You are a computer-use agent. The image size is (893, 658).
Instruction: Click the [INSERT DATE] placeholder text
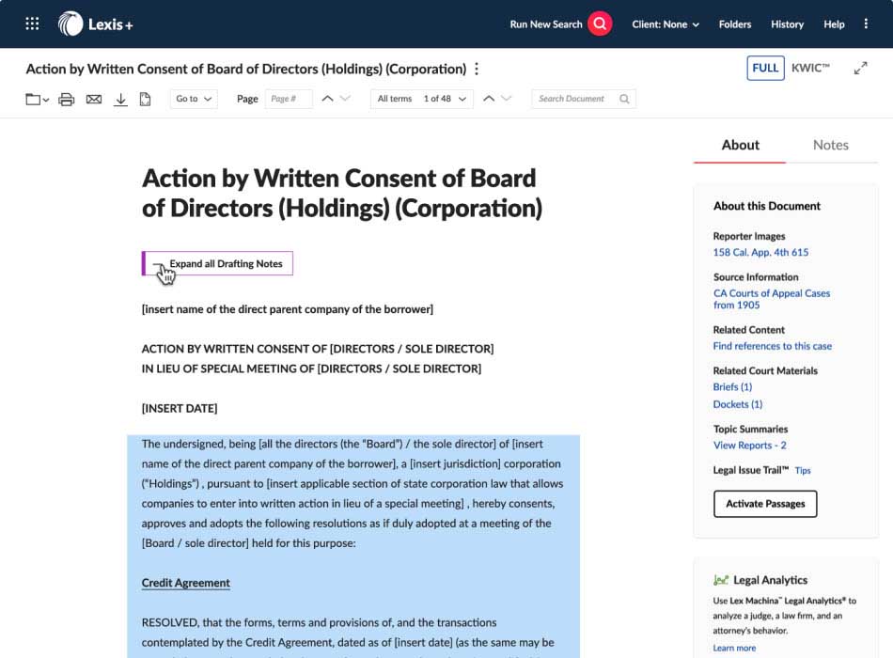180,409
